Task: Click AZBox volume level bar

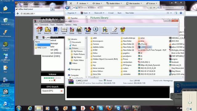Action: 52,78
